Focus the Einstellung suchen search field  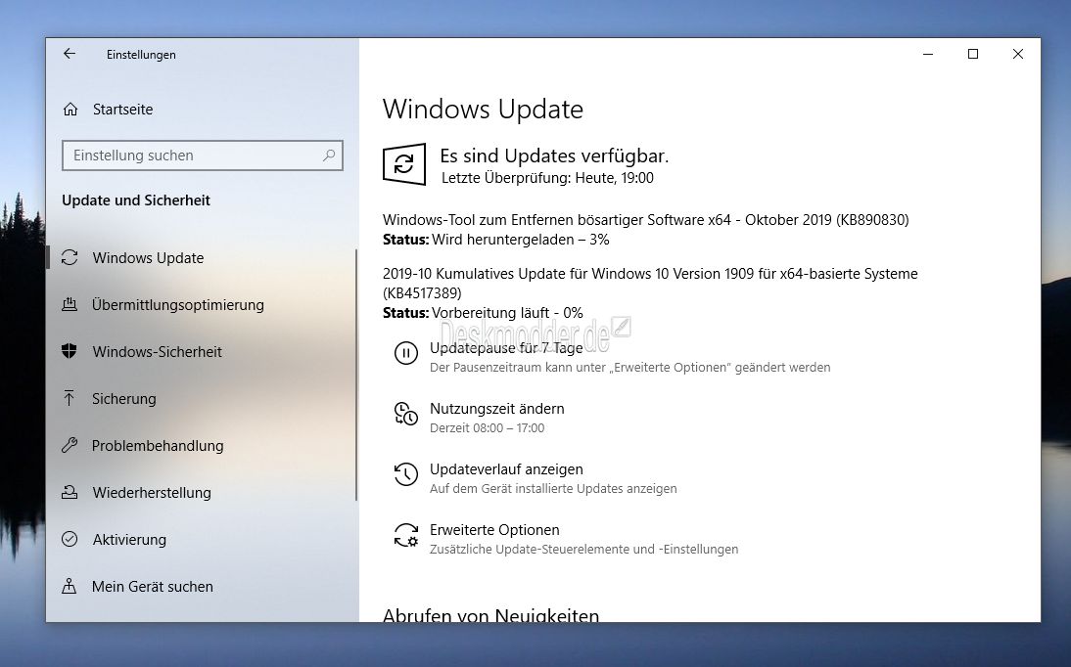click(203, 156)
